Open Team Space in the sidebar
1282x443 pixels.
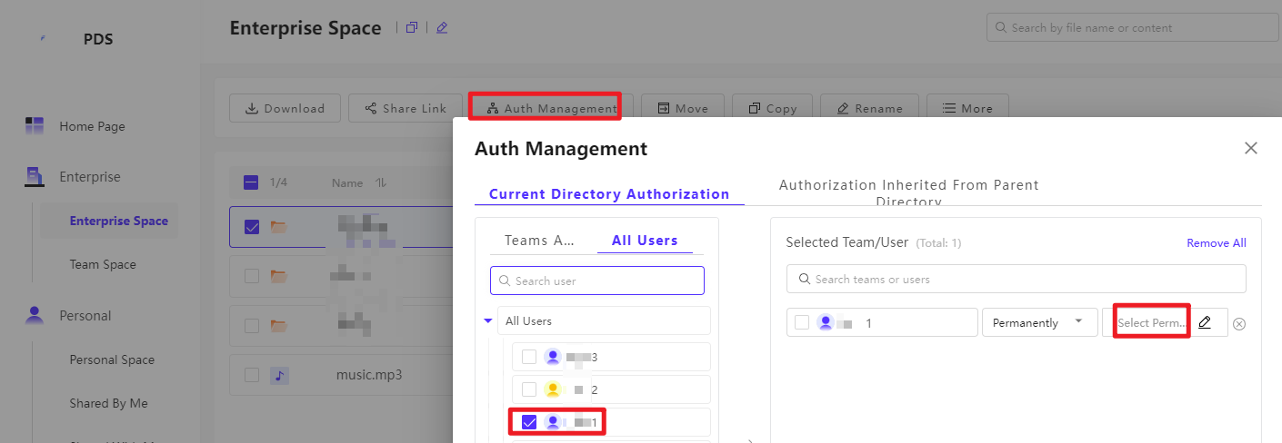point(103,264)
